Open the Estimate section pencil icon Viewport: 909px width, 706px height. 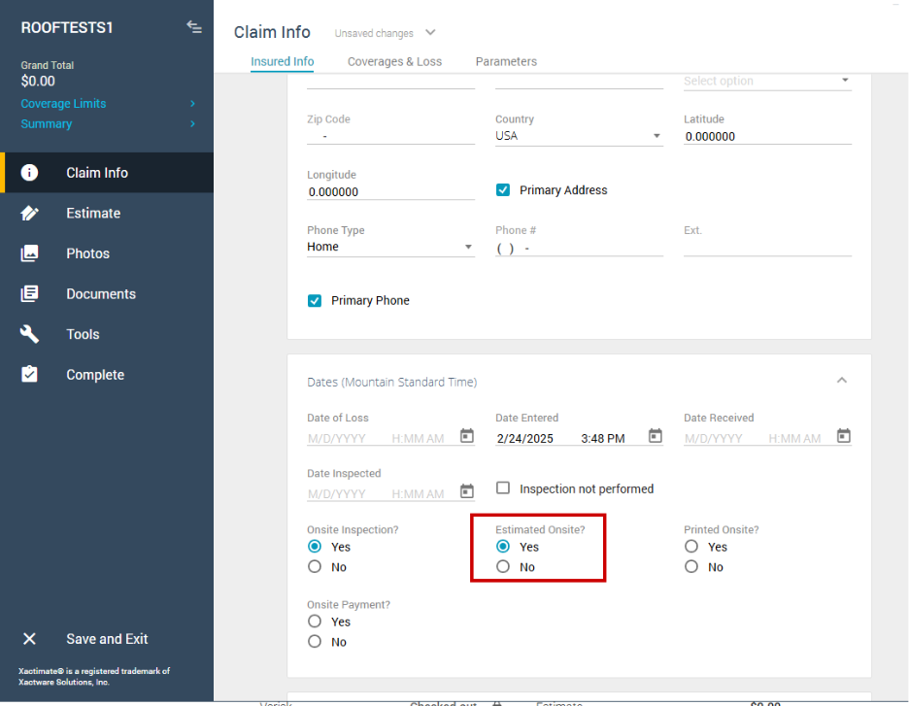pos(30,214)
